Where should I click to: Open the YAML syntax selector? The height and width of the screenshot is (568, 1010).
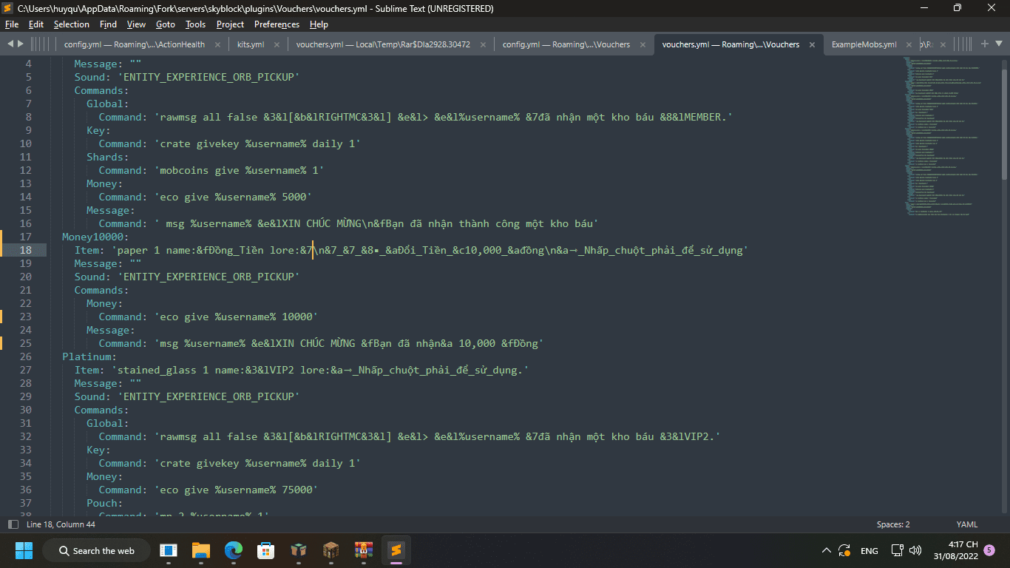click(x=967, y=524)
